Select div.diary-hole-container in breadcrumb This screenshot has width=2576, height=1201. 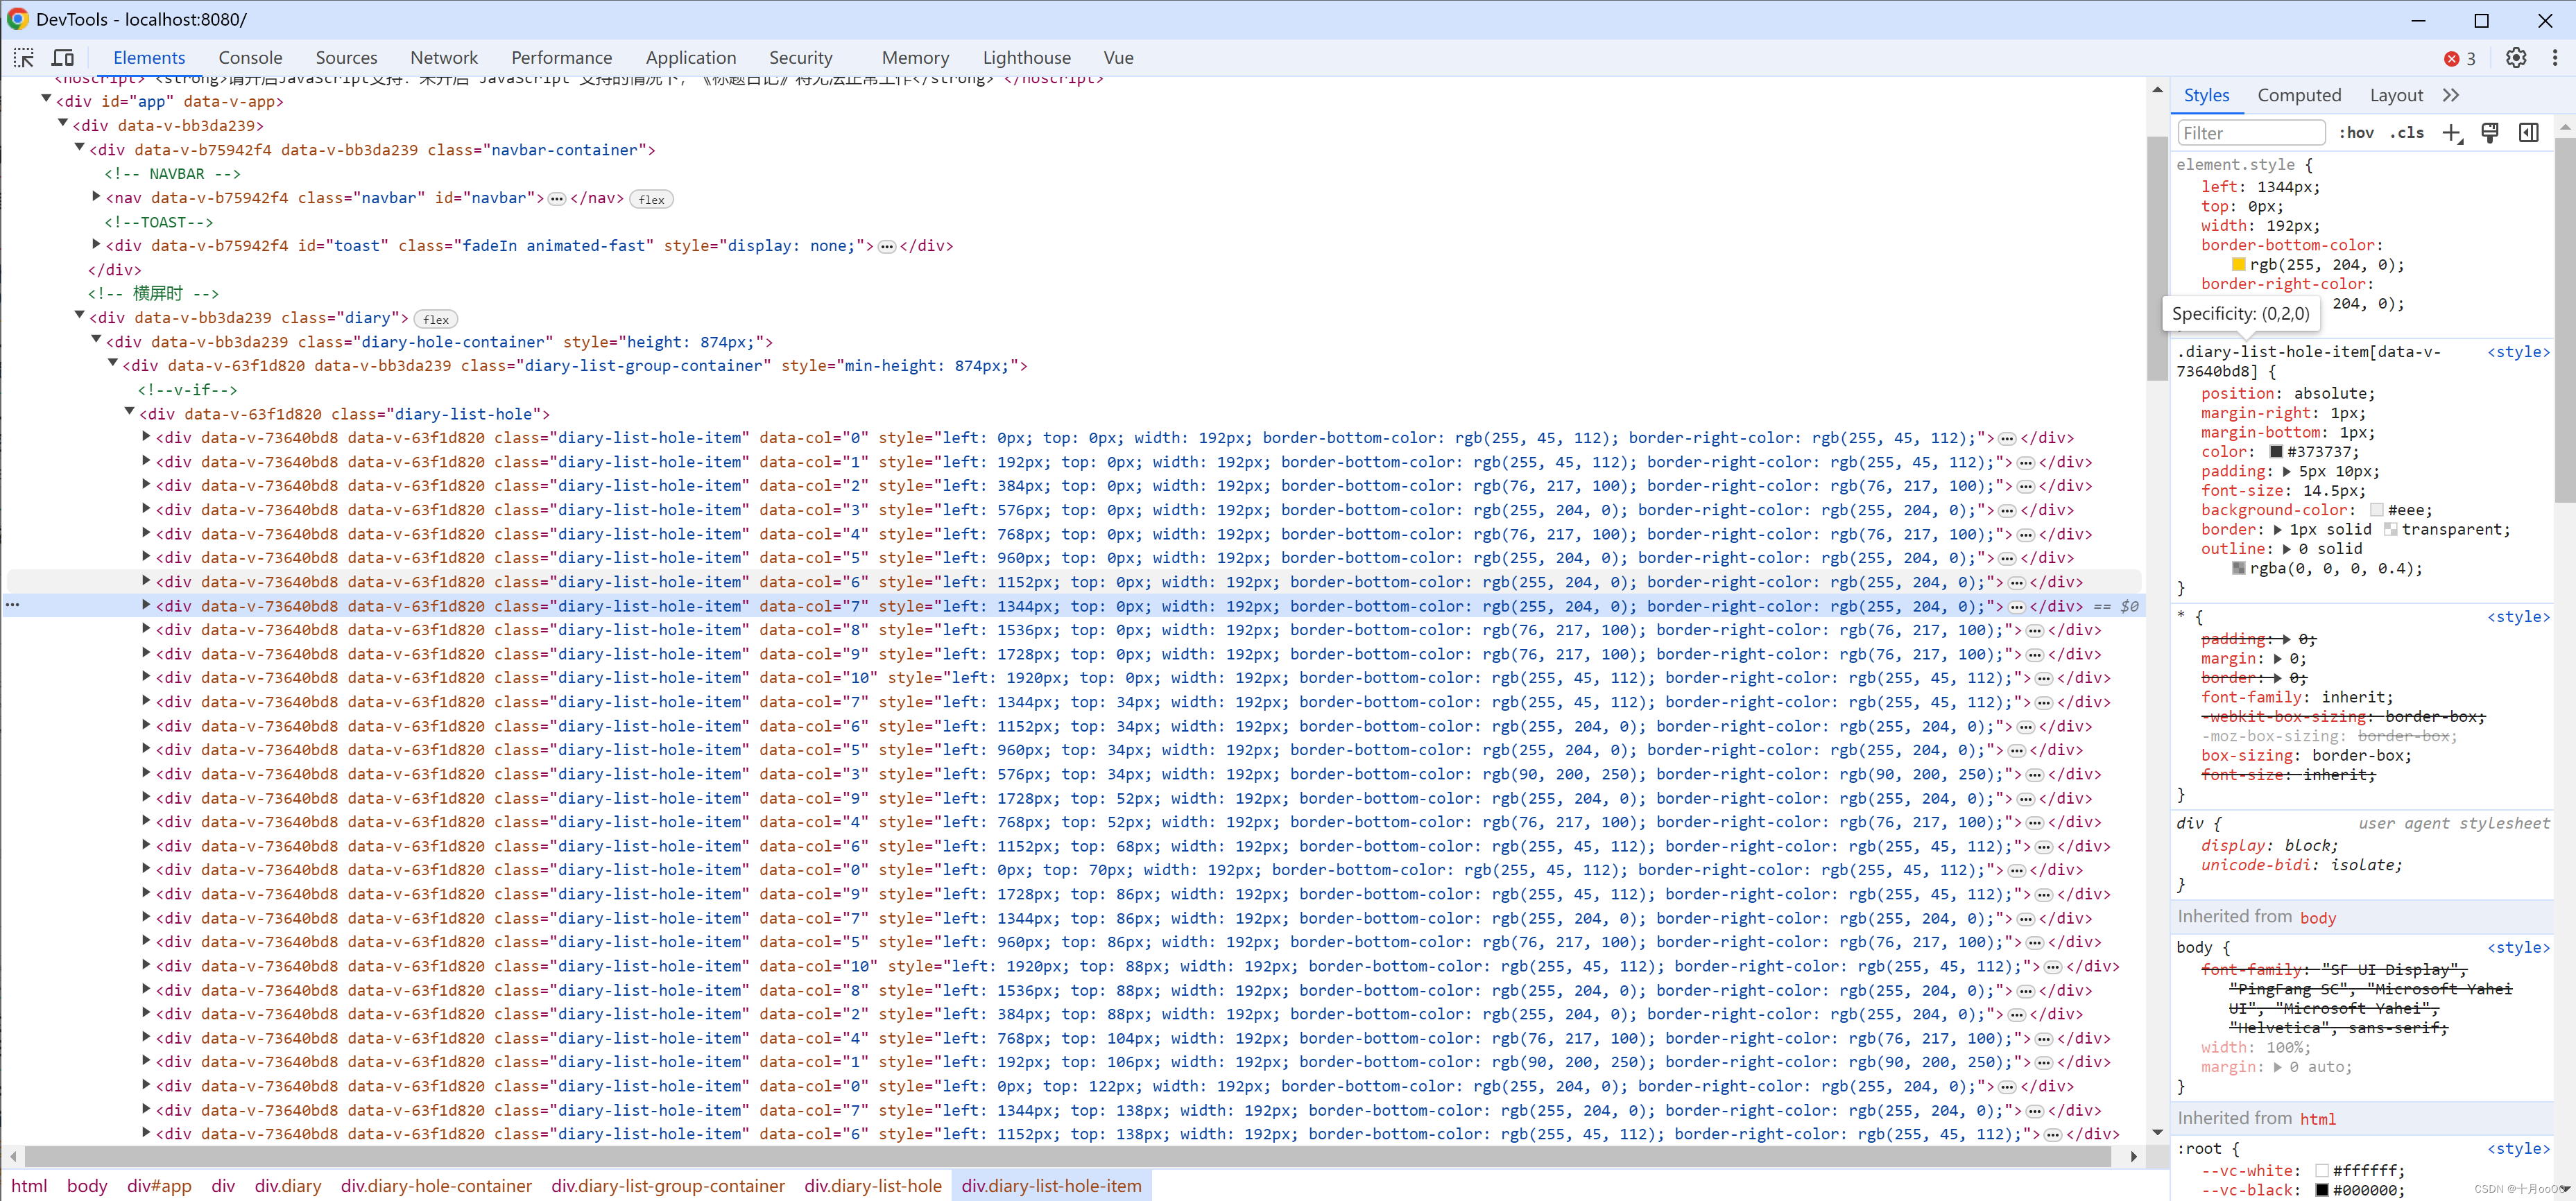click(436, 1185)
